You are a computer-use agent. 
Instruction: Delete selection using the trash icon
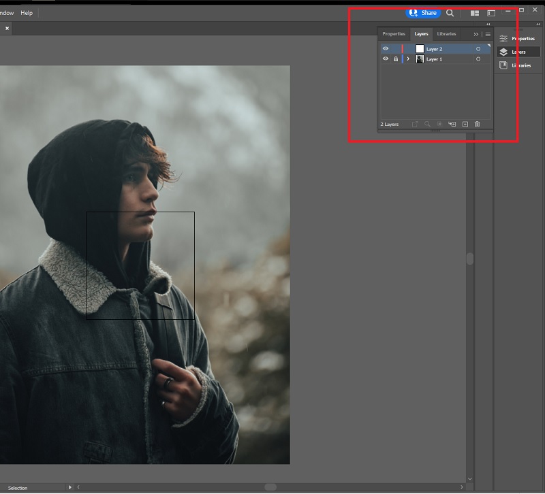(x=478, y=124)
